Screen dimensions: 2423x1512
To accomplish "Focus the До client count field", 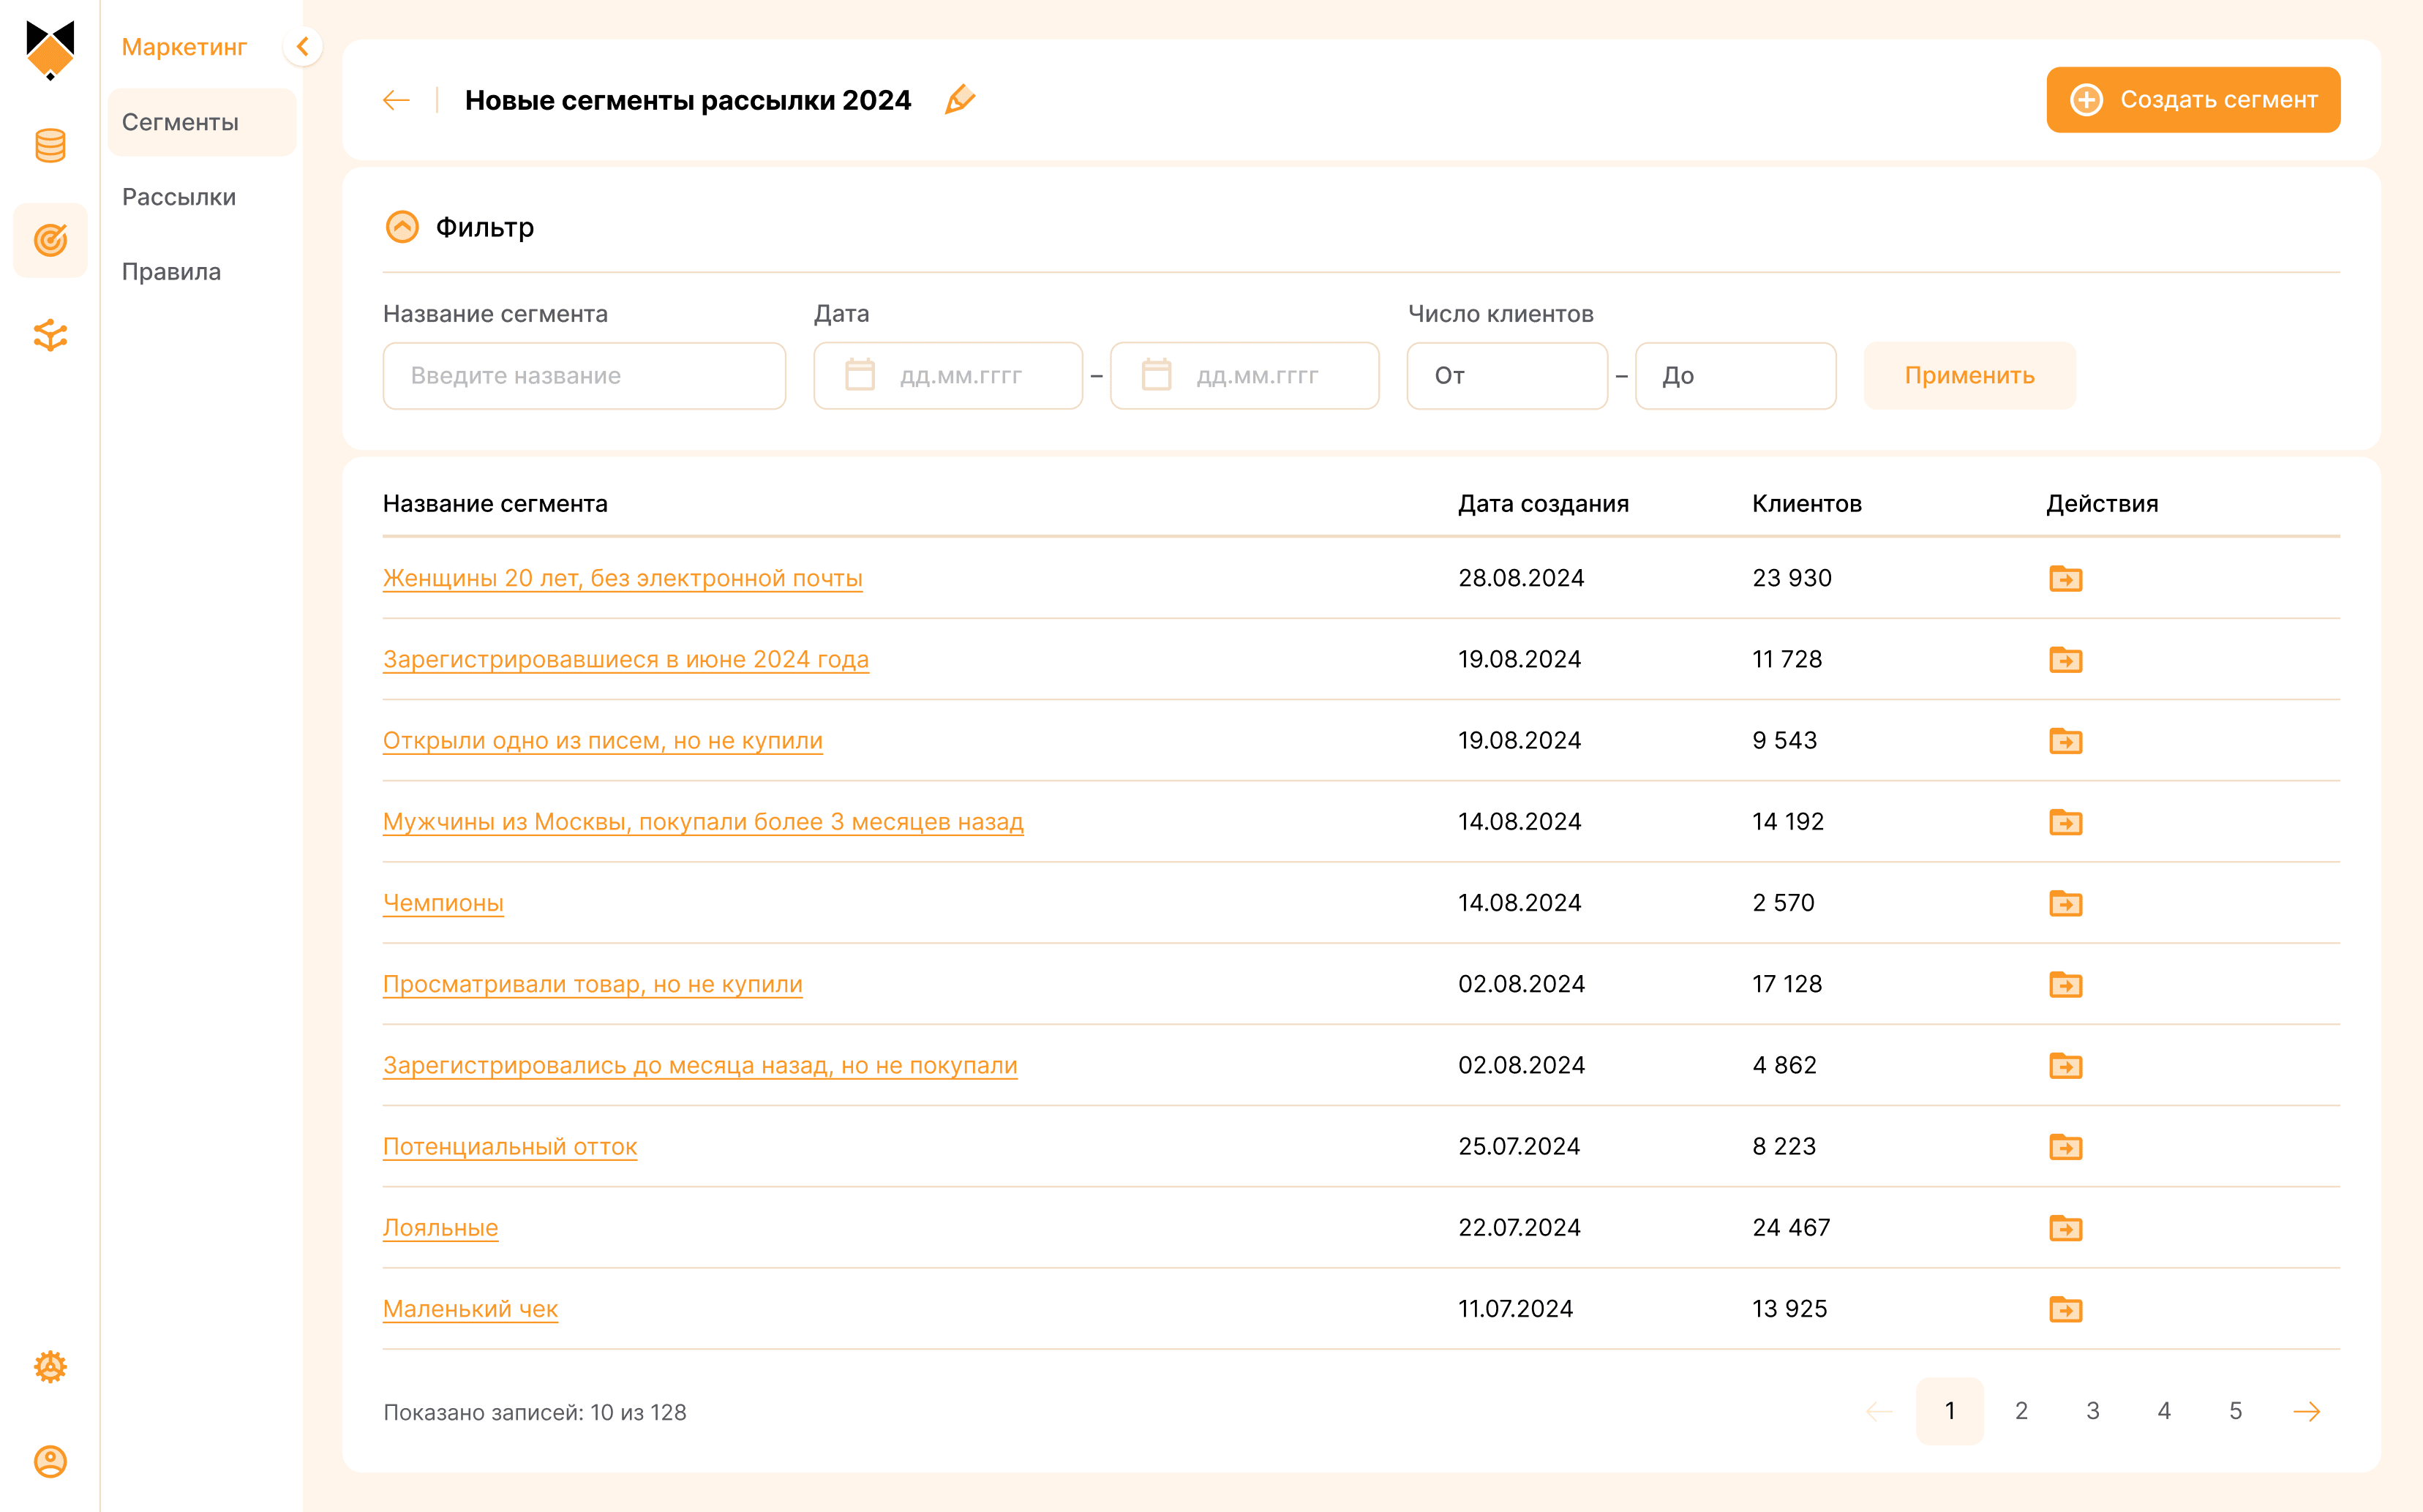I will pos(1735,376).
